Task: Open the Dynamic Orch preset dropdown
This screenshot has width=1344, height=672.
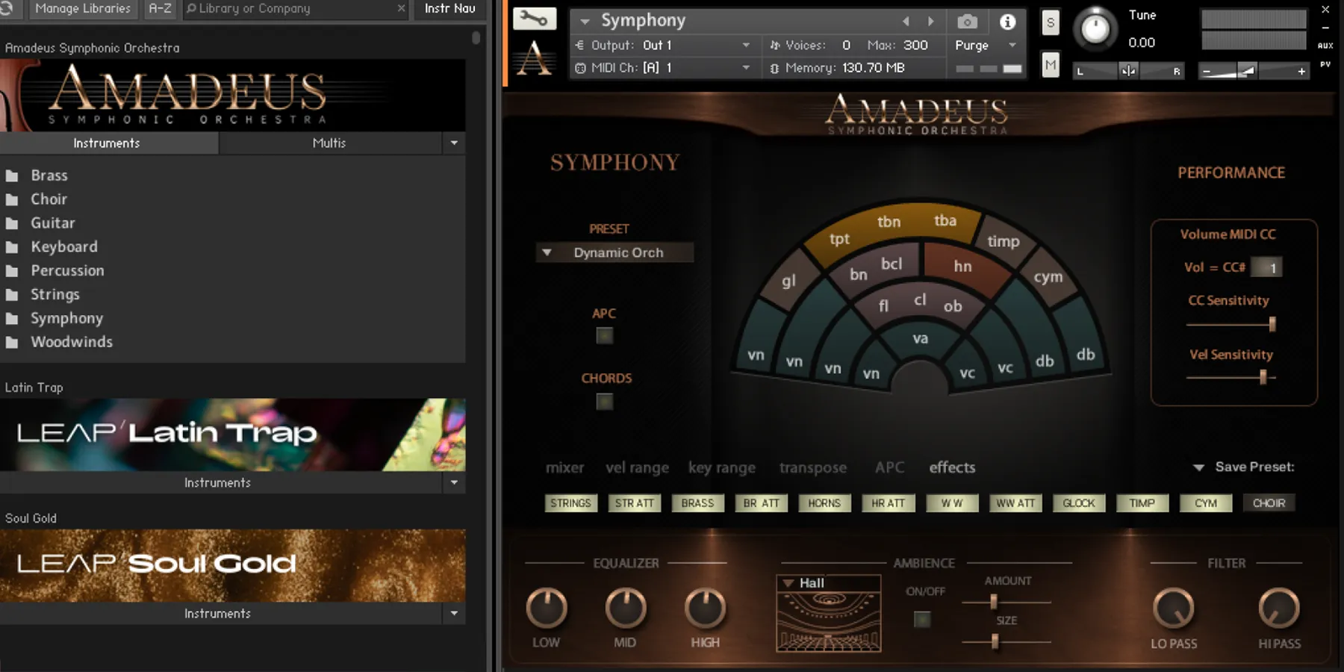Action: coord(614,252)
